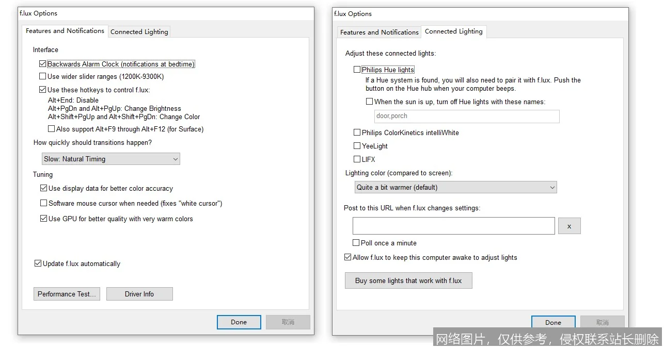
Task: Check the YeeLight option
Action: tap(357, 146)
